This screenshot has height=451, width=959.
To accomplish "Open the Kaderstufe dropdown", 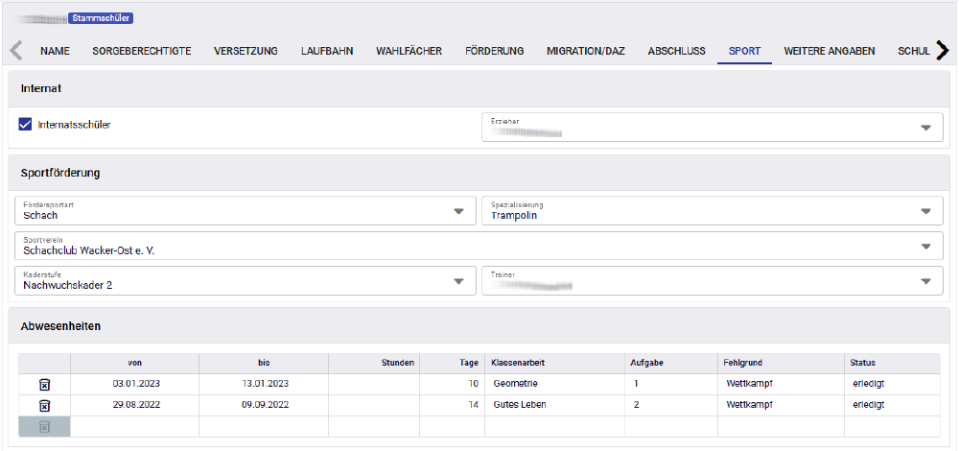I will pyautogui.click(x=458, y=281).
